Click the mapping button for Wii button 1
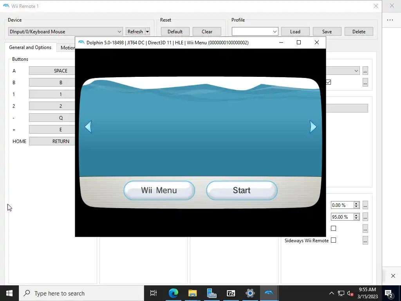The image size is (401, 301). coord(52,94)
